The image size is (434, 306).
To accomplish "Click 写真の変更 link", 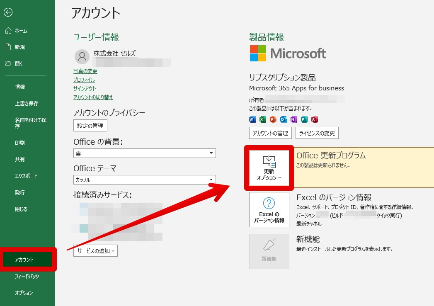I will (x=85, y=71).
